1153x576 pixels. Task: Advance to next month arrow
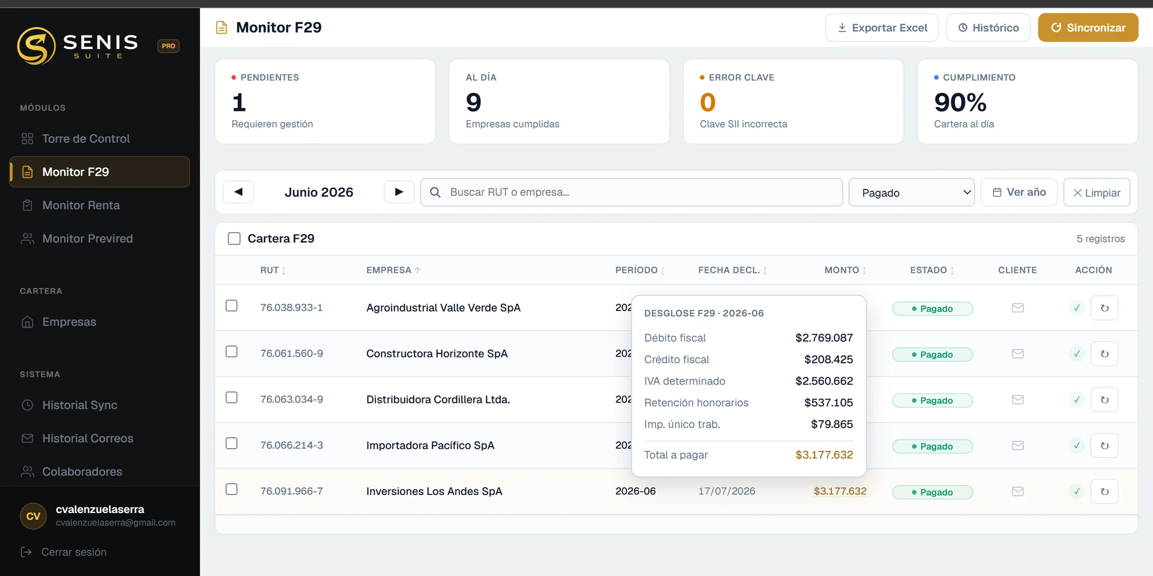[399, 192]
